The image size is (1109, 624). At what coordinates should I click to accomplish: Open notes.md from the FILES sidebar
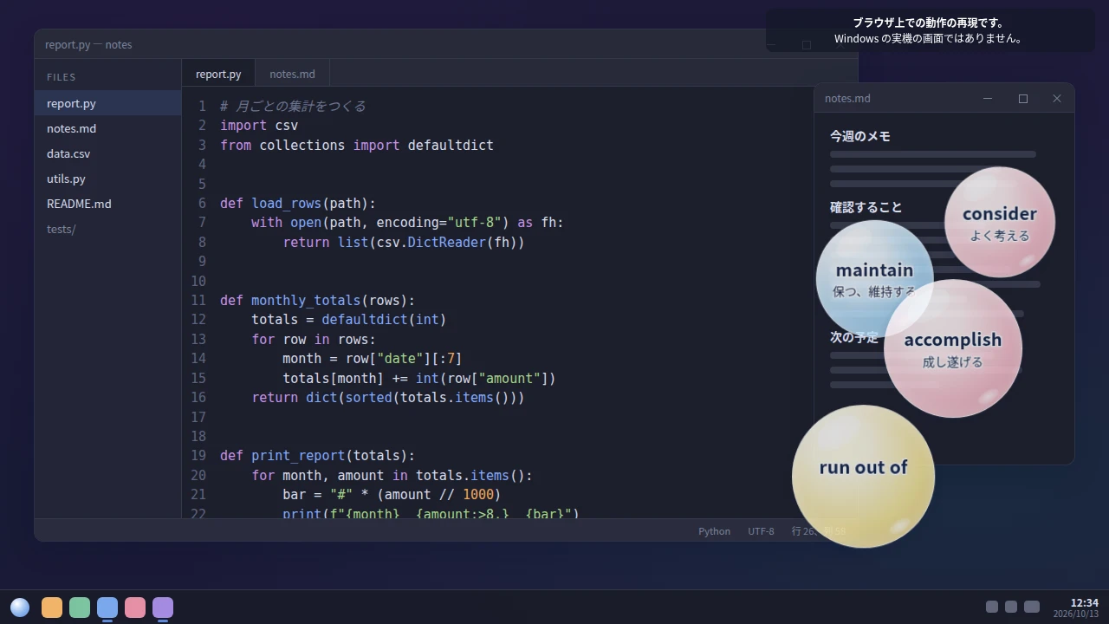pyautogui.click(x=107, y=128)
